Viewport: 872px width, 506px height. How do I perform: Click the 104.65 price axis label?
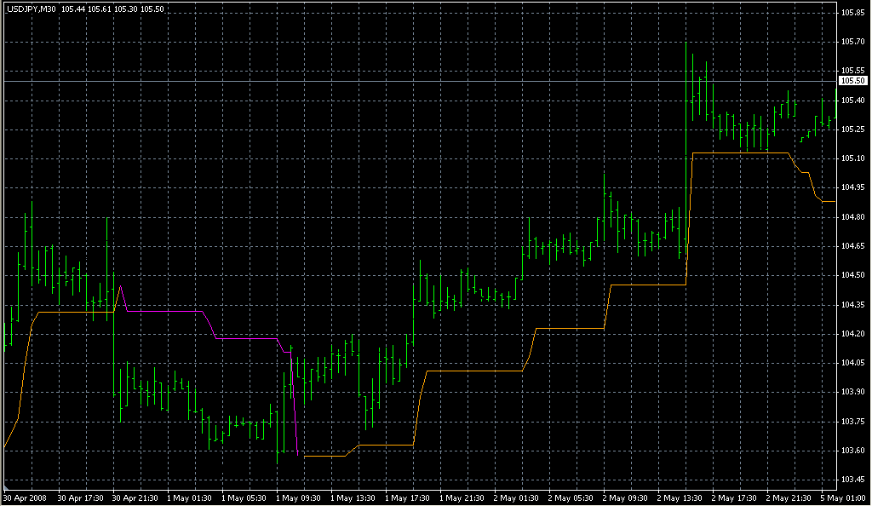(852, 246)
